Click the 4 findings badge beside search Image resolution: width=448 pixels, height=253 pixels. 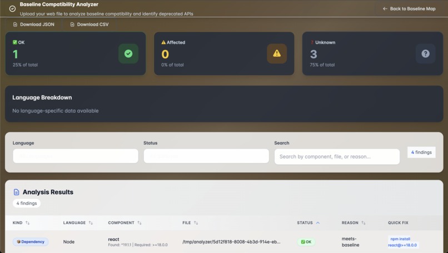(x=421, y=153)
